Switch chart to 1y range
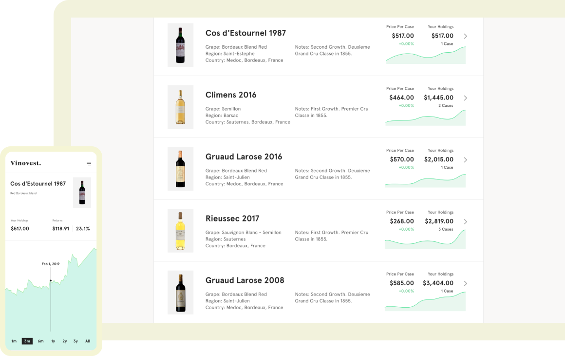Screen dimensions: 565x356 [x=53, y=341]
